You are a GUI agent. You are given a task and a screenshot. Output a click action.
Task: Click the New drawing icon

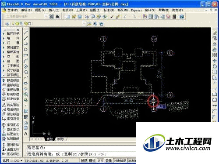coord(68,17)
